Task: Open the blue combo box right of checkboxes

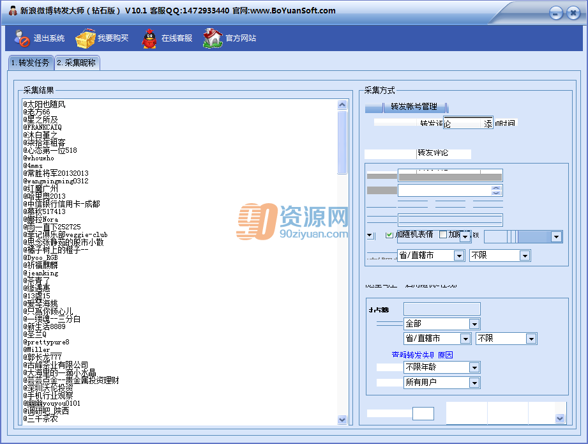Action: 555,237
